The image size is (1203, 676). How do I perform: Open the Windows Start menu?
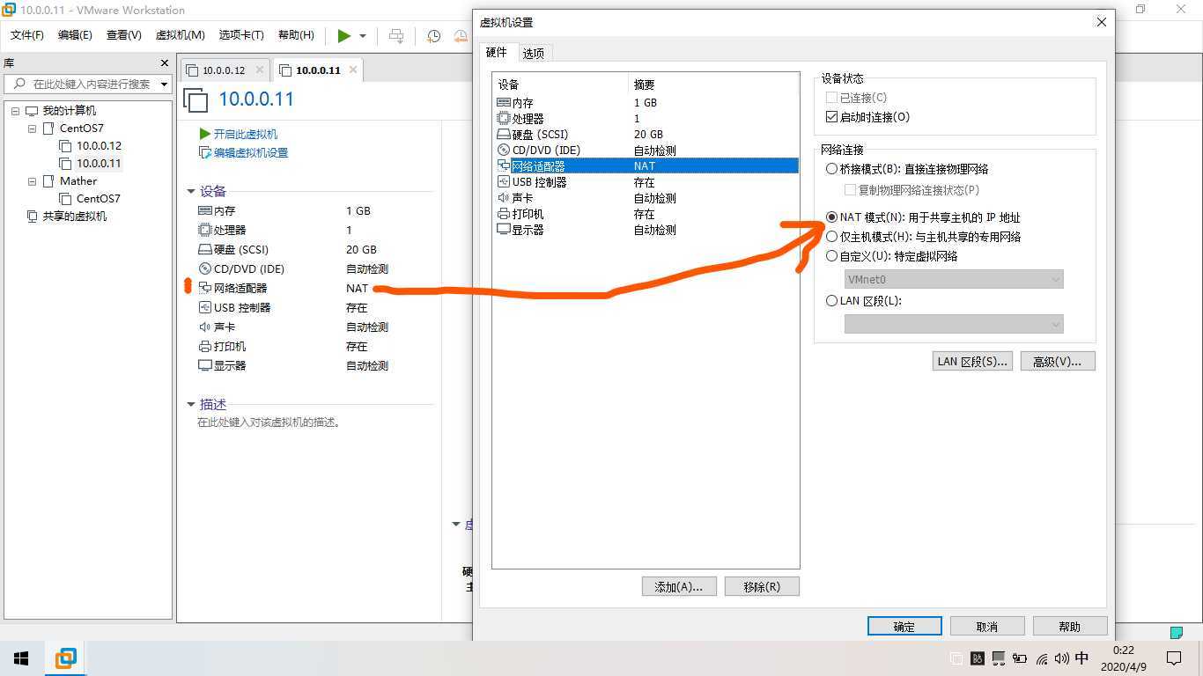(x=21, y=658)
